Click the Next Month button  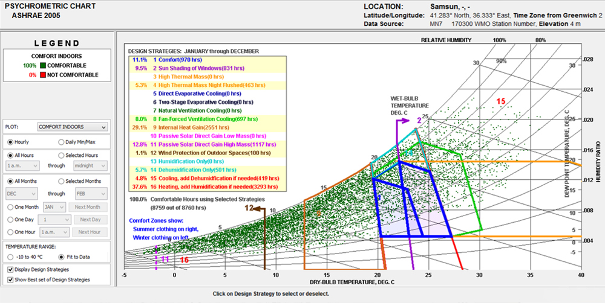(x=88, y=207)
